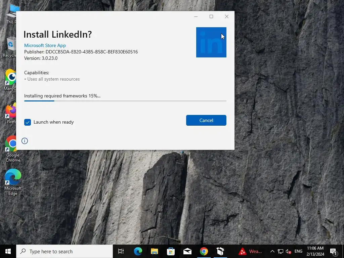The height and width of the screenshot is (258, 344).
Task: Switch to Google Chrome in taskbar
Action: (204, 251)
